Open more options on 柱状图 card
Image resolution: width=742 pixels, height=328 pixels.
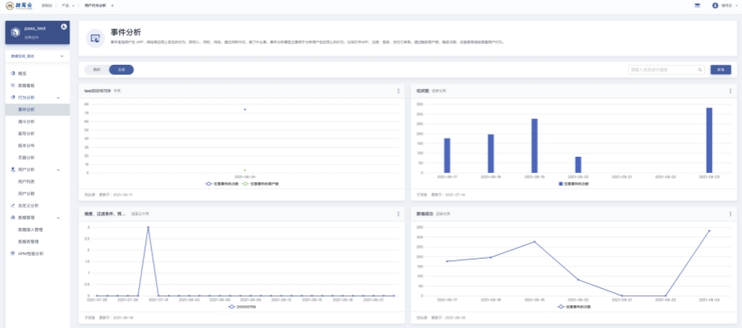(x=730, y=91)
